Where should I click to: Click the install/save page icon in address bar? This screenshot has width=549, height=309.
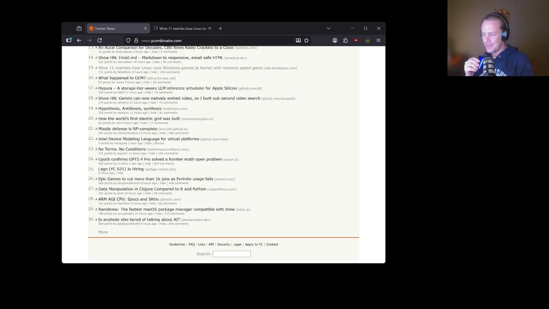click(298, 40)
